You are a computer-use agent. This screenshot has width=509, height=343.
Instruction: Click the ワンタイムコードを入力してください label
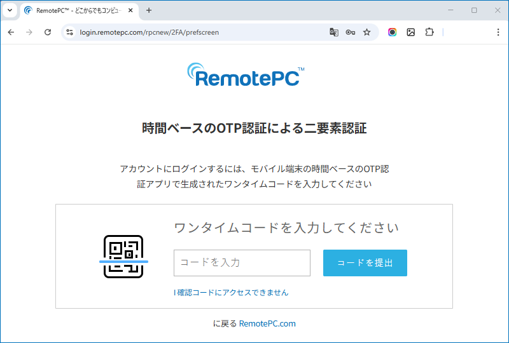[x=286, y=228]
